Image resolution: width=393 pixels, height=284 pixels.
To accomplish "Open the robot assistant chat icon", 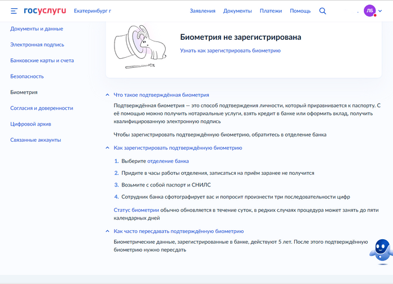I will pos(381,252).
